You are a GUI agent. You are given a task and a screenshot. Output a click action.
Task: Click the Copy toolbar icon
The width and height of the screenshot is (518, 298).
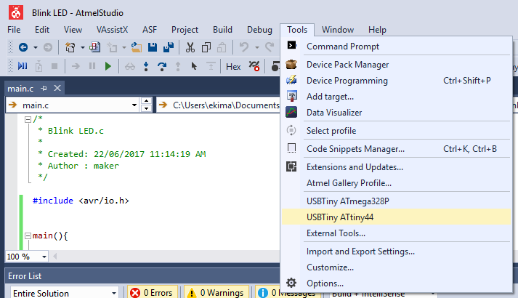point(206,47)
